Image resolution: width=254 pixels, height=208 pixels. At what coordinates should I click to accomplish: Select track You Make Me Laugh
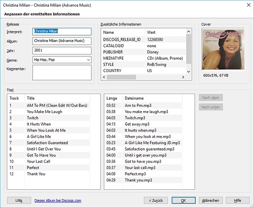[x=45, y=111]
